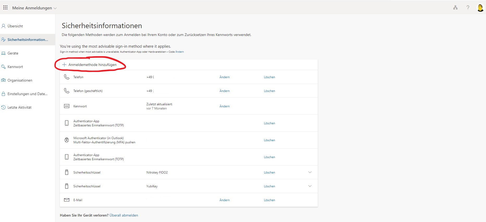Click Überall abmelden link

[124, 215]
